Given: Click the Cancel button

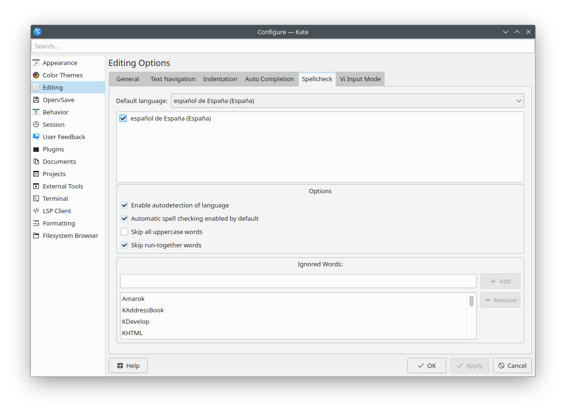Looking at the screenshot, I should tap(512, 366).
